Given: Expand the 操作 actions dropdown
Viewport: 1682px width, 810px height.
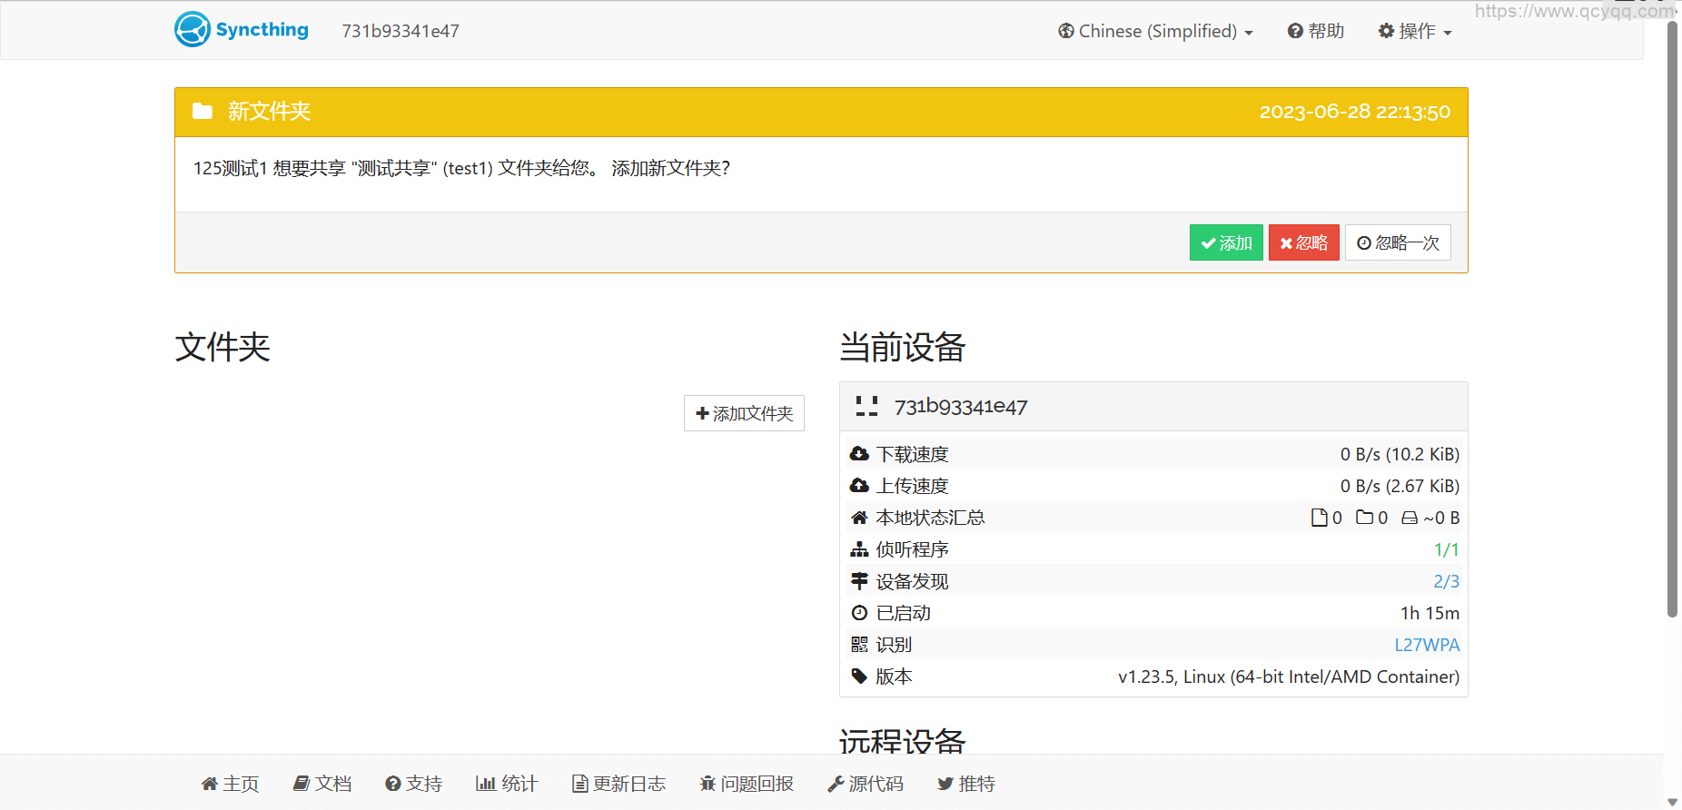Looking at the screenshot, I should (1415, 31).
